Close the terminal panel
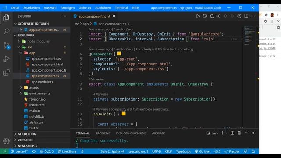The image size is (281, 158). tap(253, 133)
